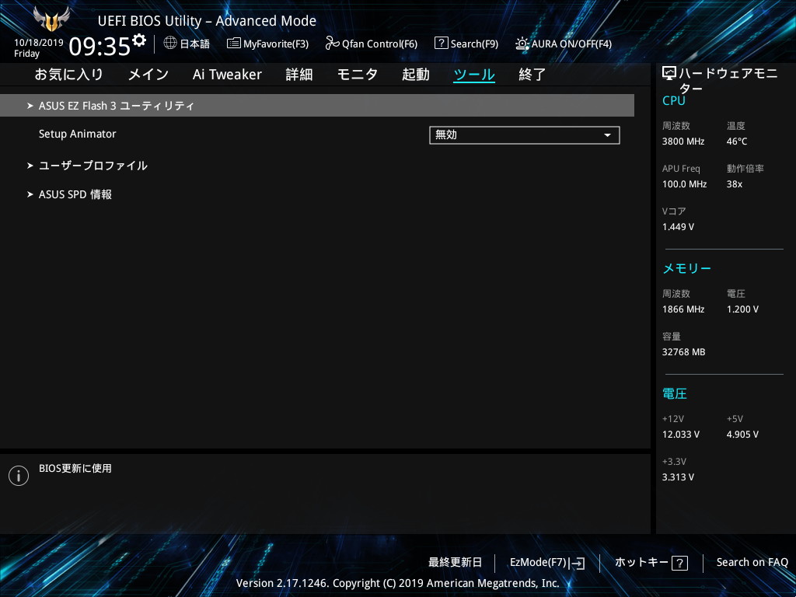Screen dimensions: 796x597
Task: Click the 最終更新日 button
Action: 455,563
